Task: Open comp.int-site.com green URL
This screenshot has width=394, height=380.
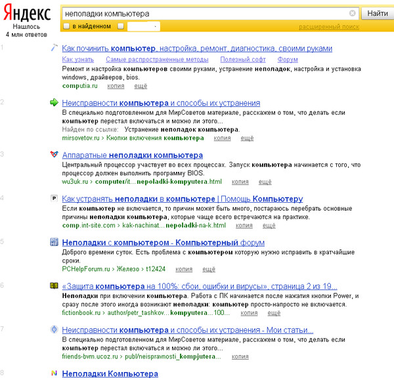Action: tap(89, 225)
